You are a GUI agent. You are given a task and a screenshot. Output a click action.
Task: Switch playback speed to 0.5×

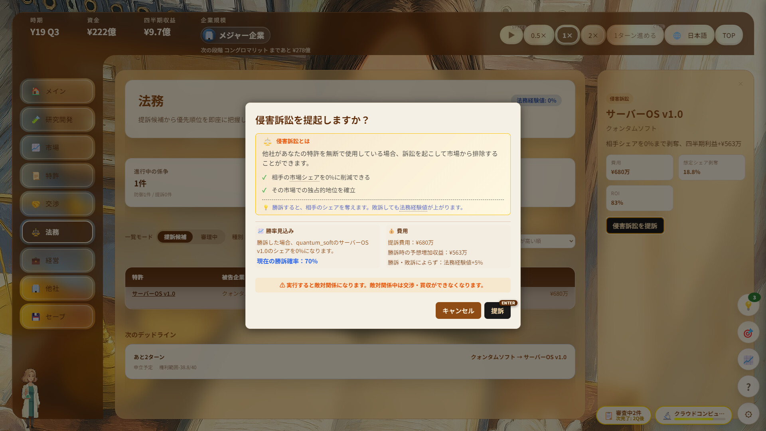click(x=539, y=35)
